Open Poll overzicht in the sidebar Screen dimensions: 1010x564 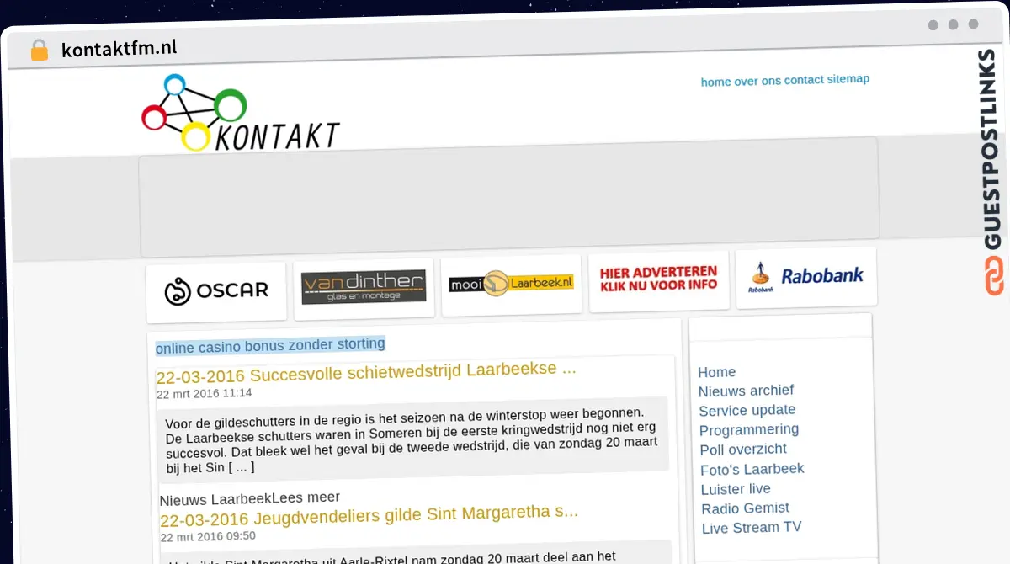coord(743,450)
